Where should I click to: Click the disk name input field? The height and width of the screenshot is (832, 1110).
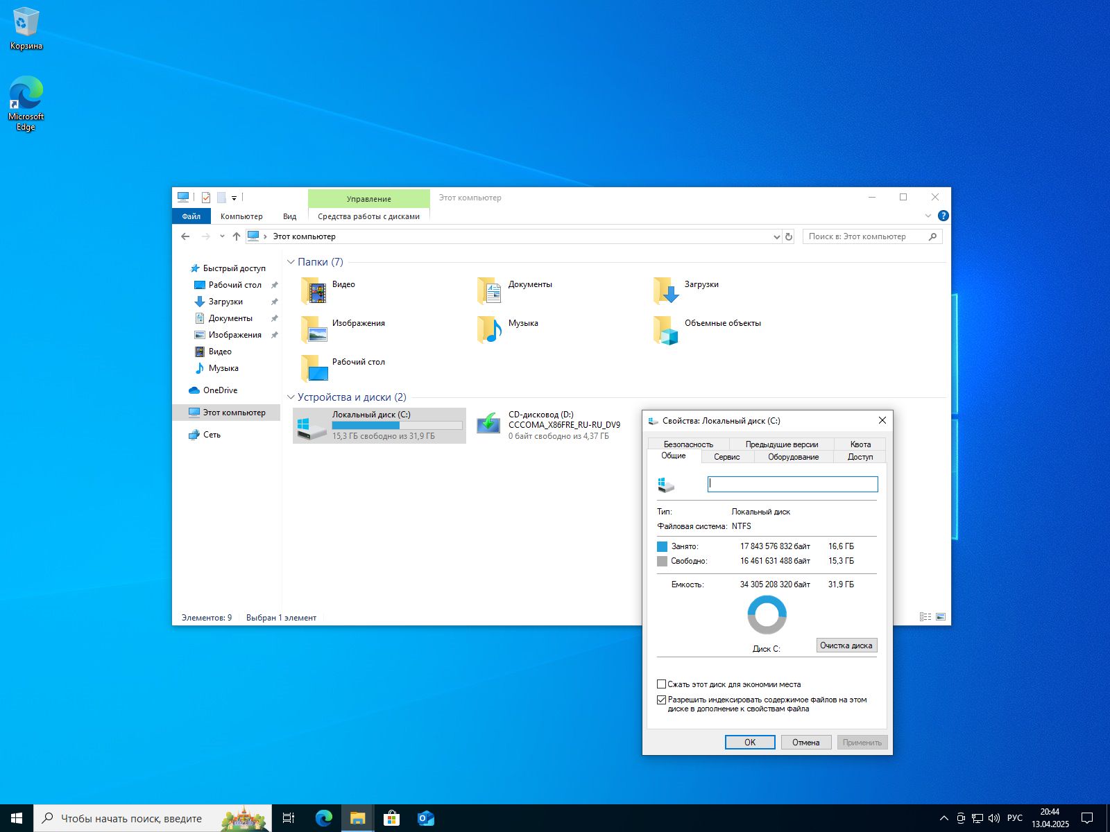click(793, 484)
